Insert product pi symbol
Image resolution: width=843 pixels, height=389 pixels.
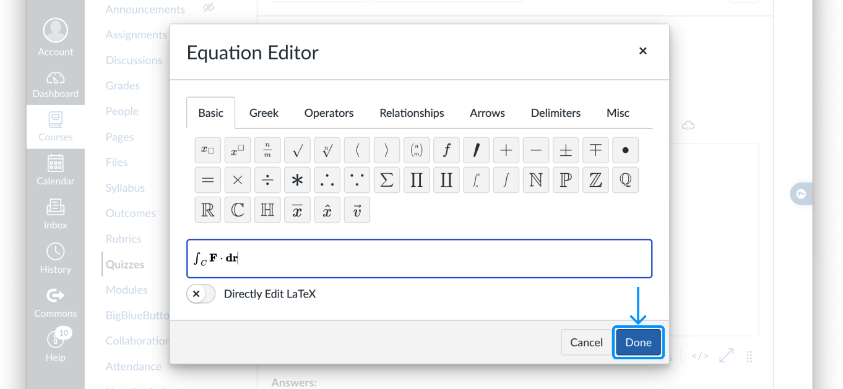417,180
